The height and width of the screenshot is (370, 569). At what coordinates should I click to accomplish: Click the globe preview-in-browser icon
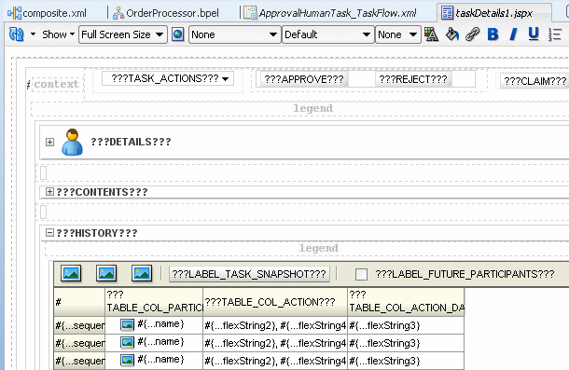[x=178, y=34]
